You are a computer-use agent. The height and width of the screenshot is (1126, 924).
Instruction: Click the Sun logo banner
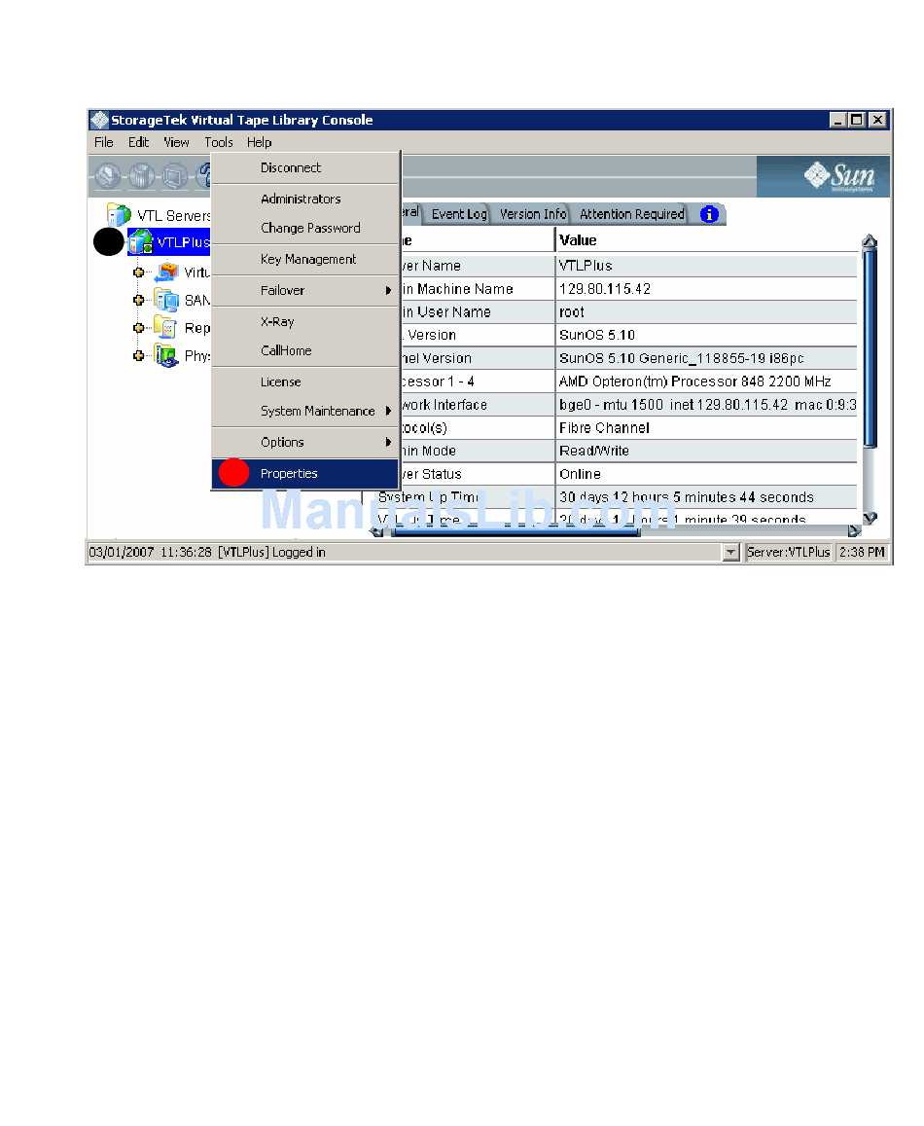click(x=823, y=177)
